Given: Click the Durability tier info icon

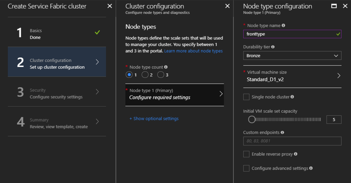Looking at the screenshot, I should [x=273, y=47].
